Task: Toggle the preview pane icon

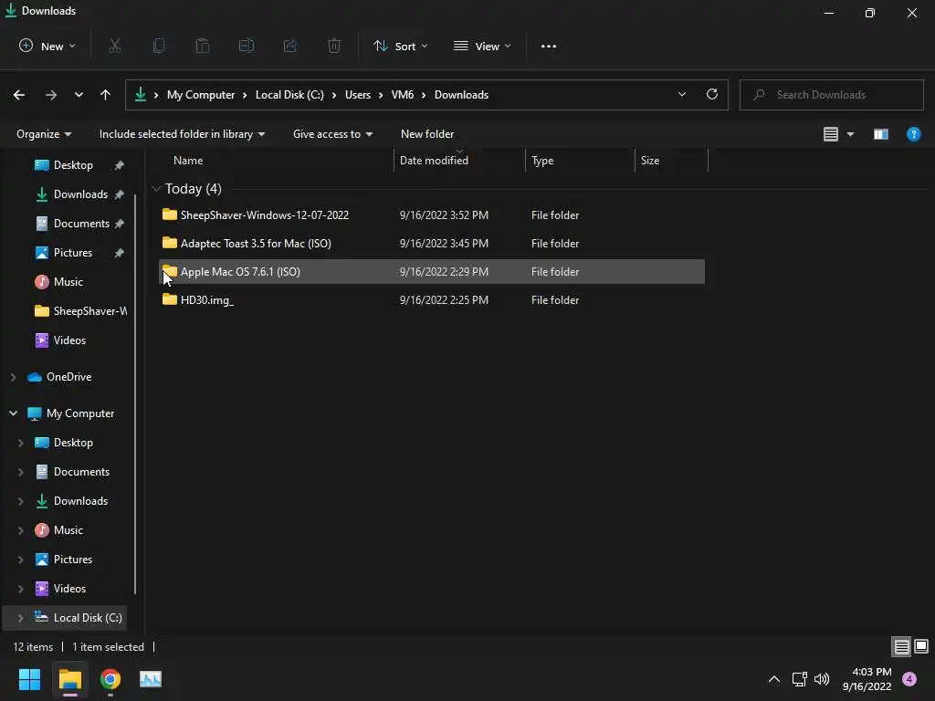Action: coord(881,134)
